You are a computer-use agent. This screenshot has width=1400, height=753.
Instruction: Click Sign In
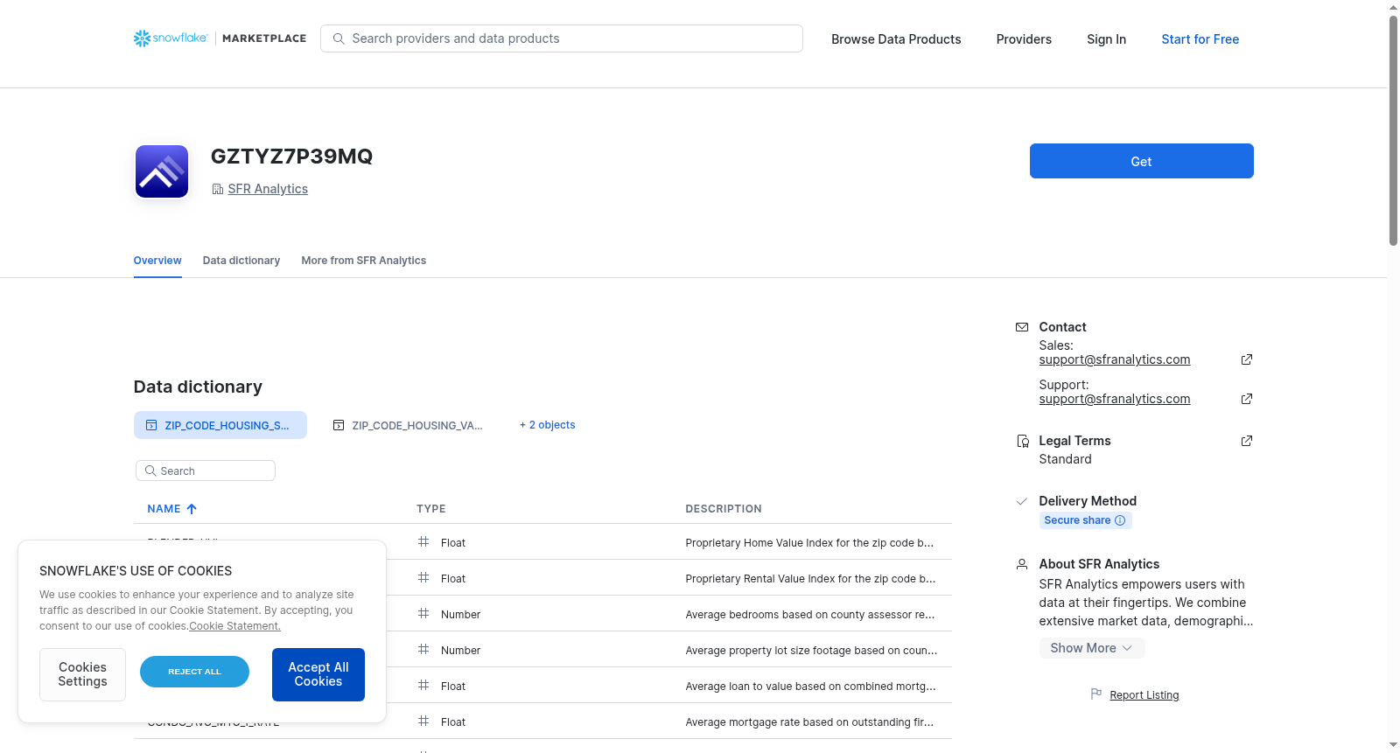(1107, 39)
